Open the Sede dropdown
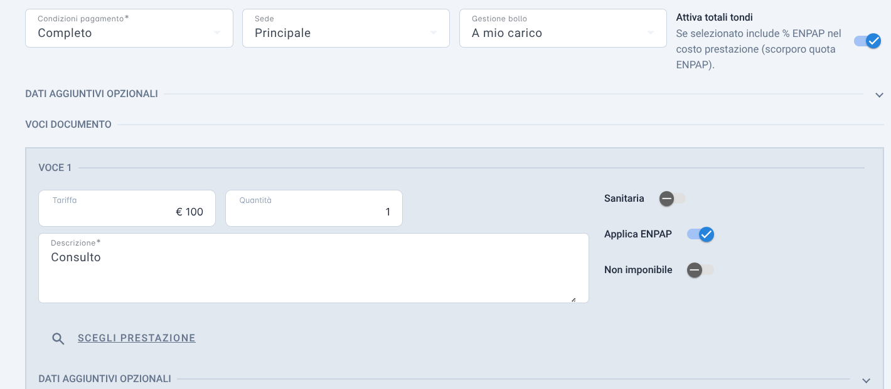 [x=346, y=28]
